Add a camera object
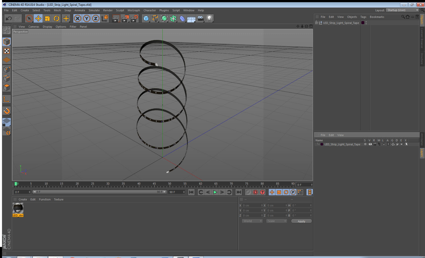The height and width of the screenshot is (258, 425). click(x=200, y=18)
